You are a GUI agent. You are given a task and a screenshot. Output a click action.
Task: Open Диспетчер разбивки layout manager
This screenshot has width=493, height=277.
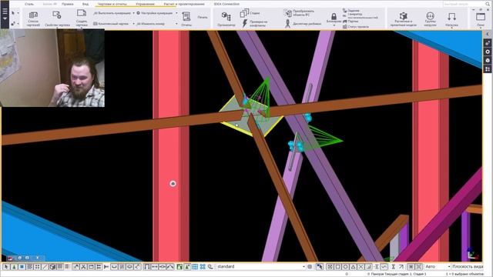[x=303, y=24]
